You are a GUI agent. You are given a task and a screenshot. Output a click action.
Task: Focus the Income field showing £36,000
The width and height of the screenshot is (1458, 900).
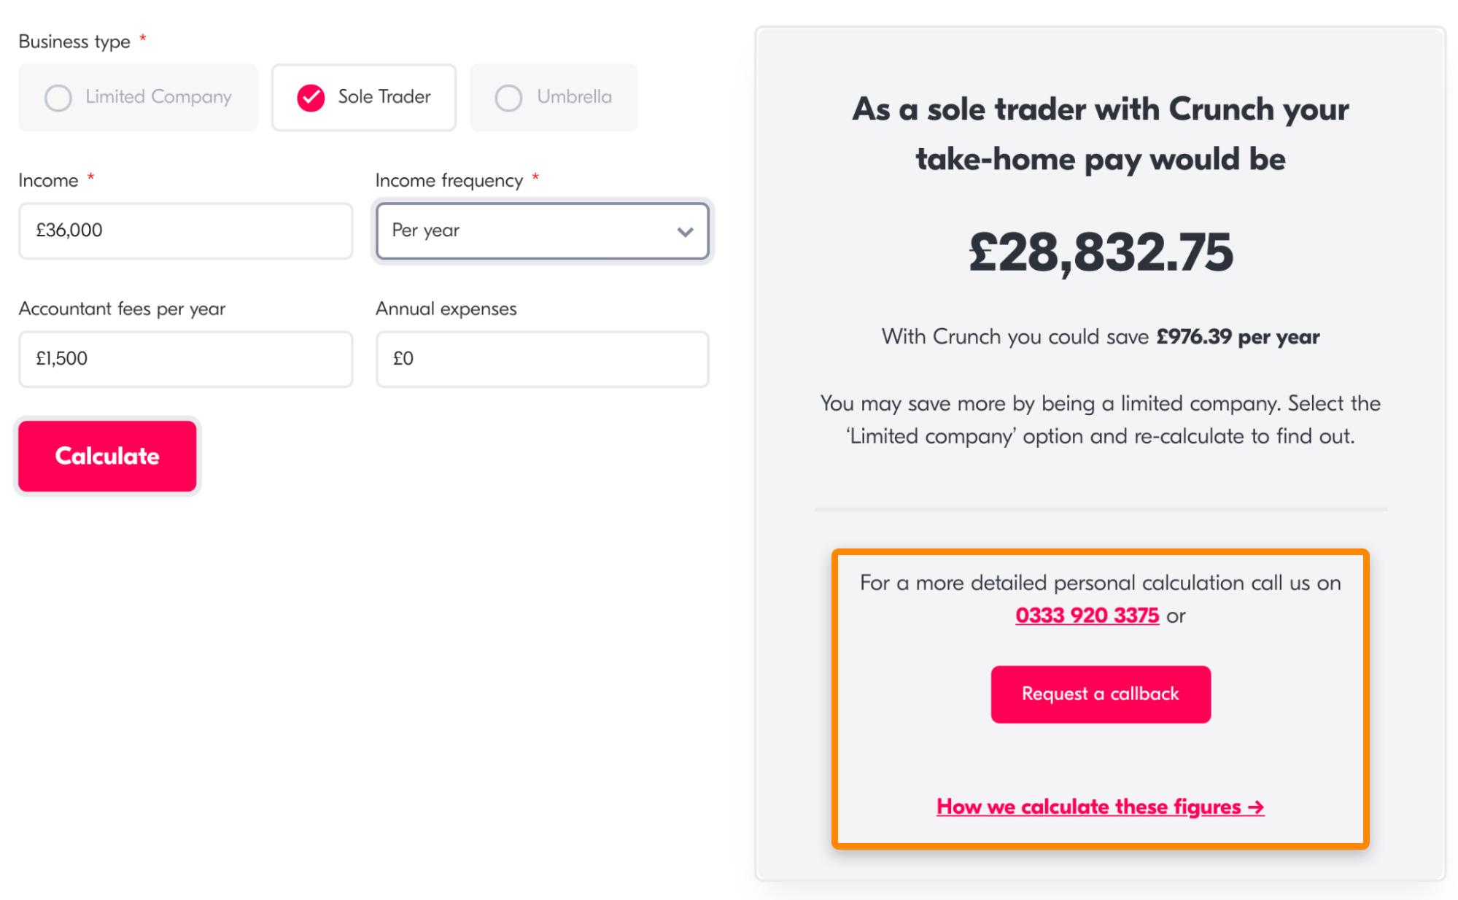[185, 230]
